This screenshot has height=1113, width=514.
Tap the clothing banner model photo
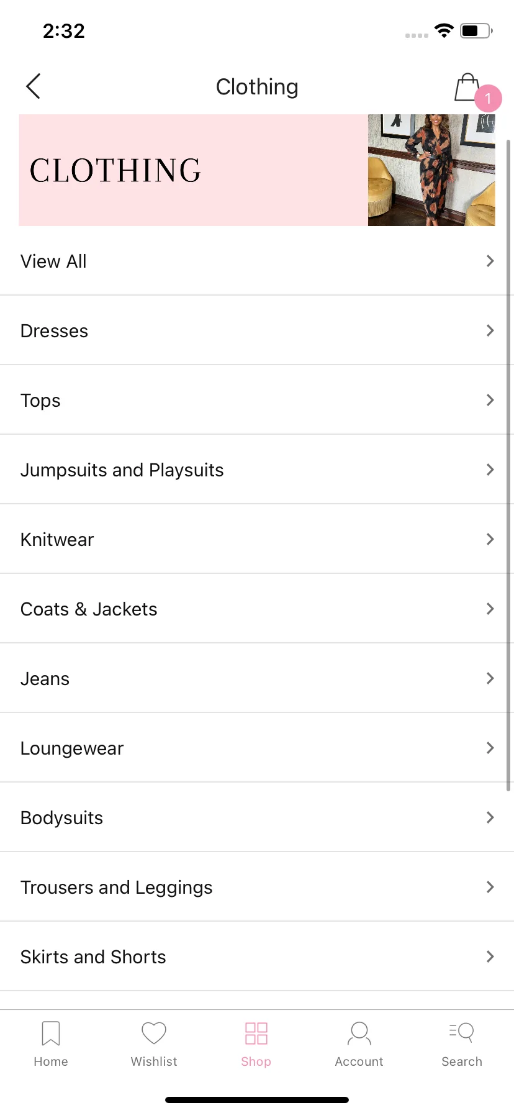coord(431,170)
